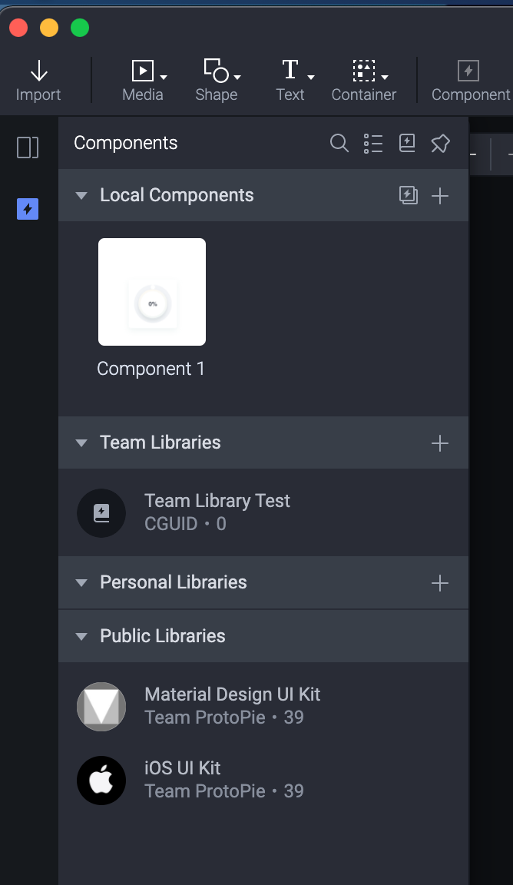The image size is (513, 885).
Task: Click the Component toolbar button
Action: pos(469,81)
